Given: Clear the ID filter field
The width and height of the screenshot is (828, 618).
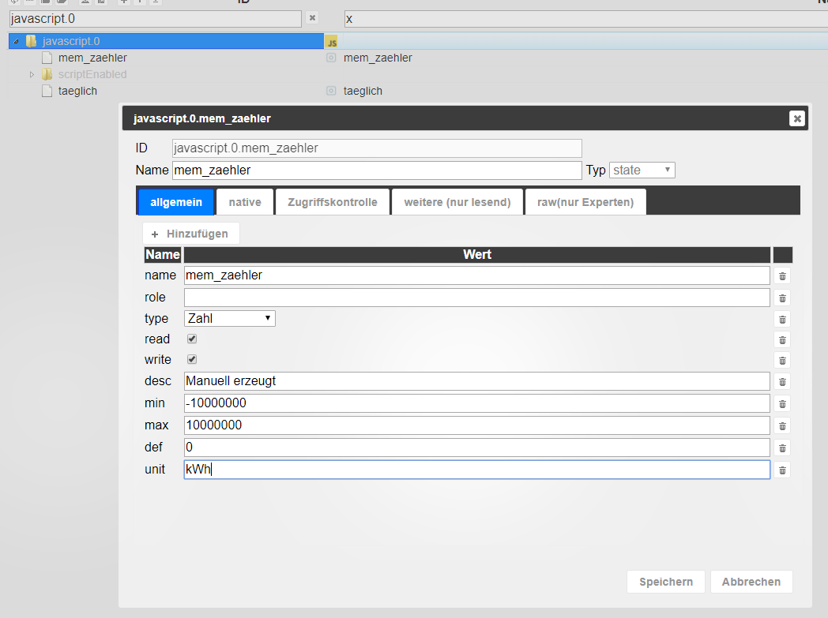Looking at the screenshot, I should [313, 18].
